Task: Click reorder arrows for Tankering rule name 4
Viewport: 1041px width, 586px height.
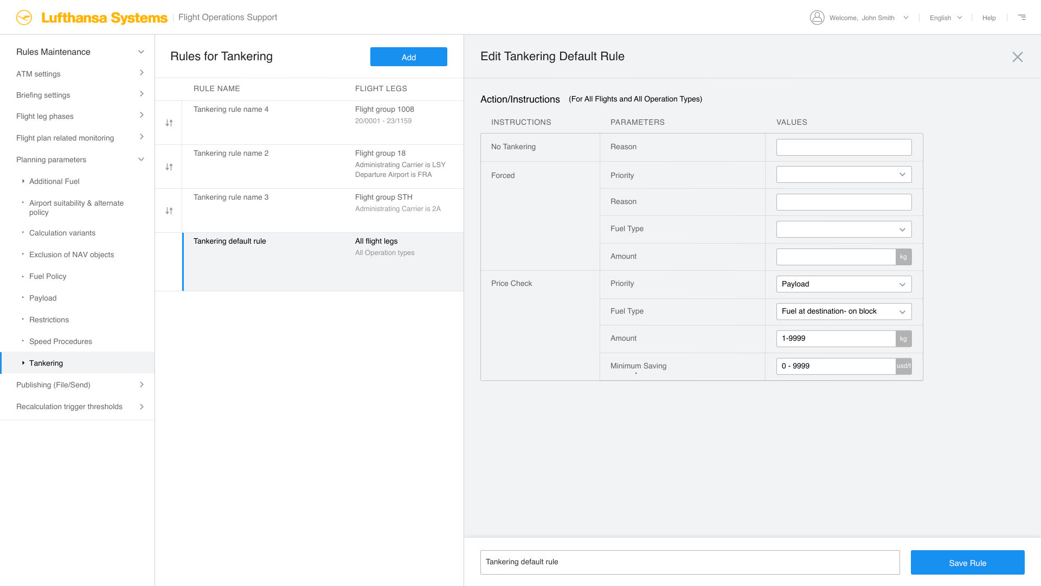Action: [x=169, y=123]
